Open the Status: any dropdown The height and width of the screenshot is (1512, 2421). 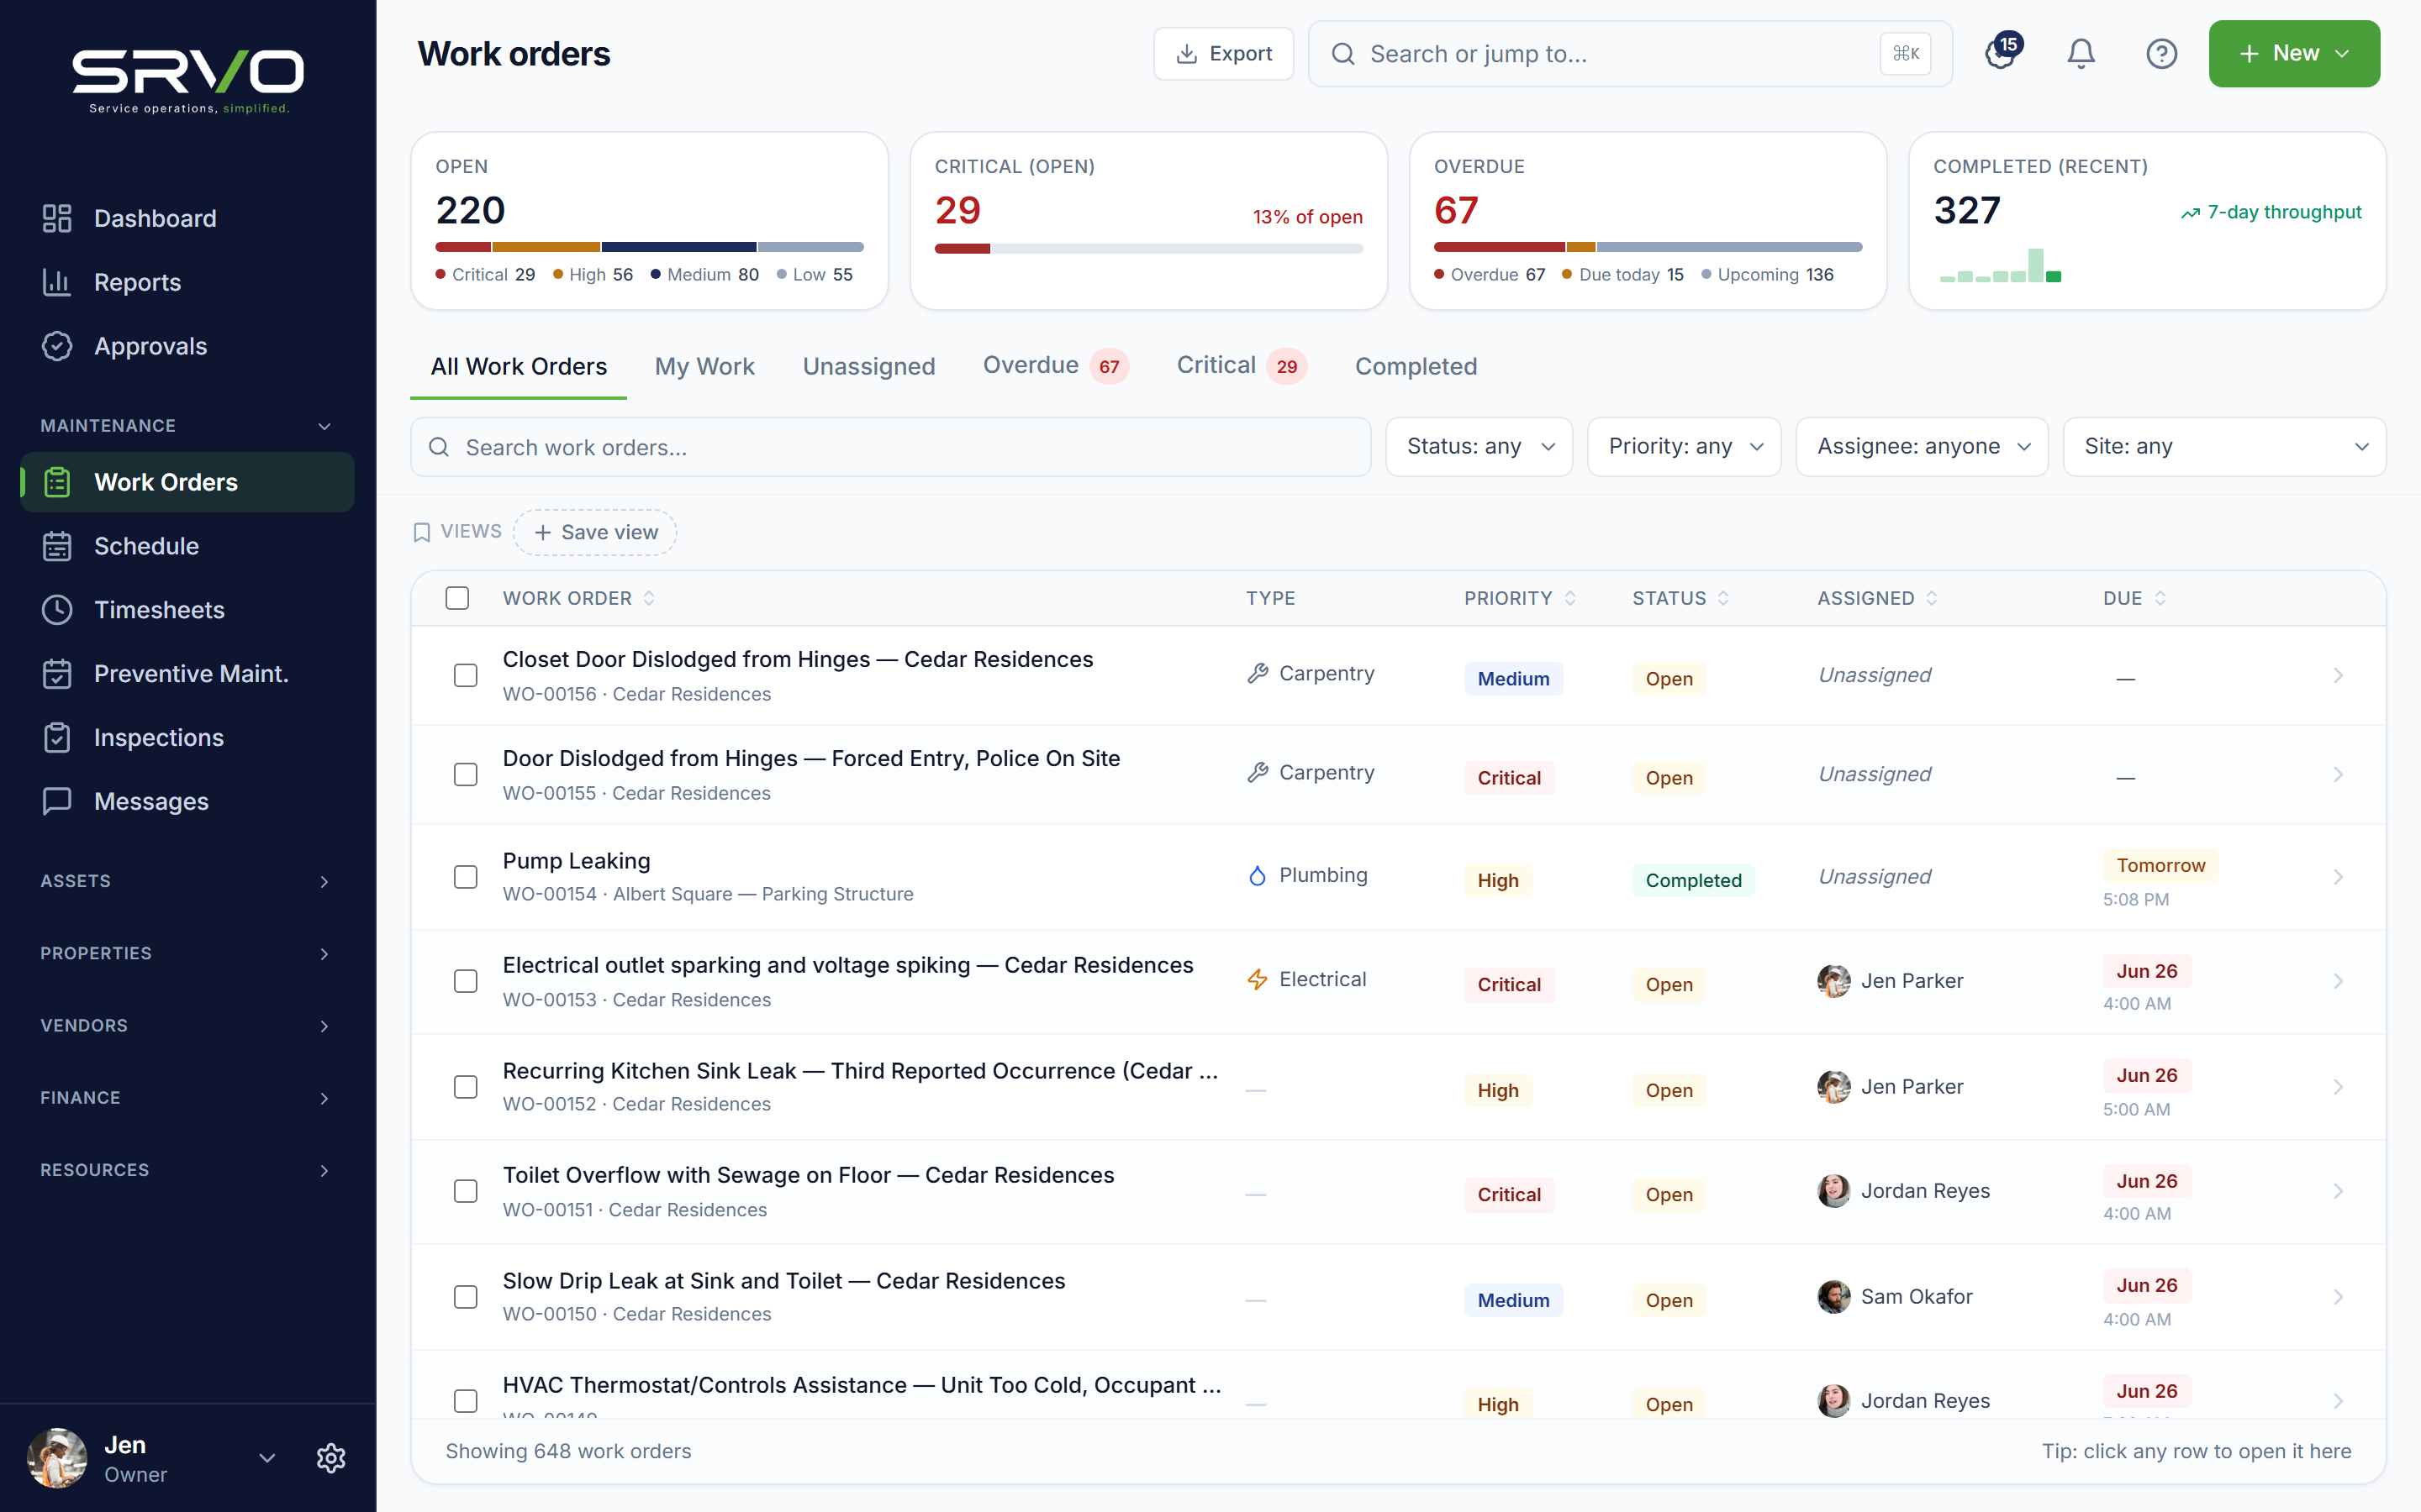pyautogui.click(x=1479, y=447)
